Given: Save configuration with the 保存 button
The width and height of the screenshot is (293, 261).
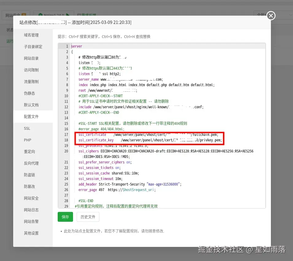Looking at the screenshot, I should click(65, 217).
